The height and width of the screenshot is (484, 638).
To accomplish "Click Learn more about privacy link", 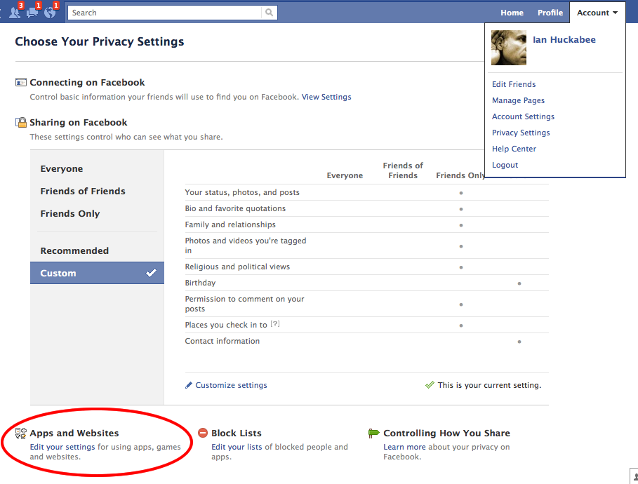I will [404, 447].
